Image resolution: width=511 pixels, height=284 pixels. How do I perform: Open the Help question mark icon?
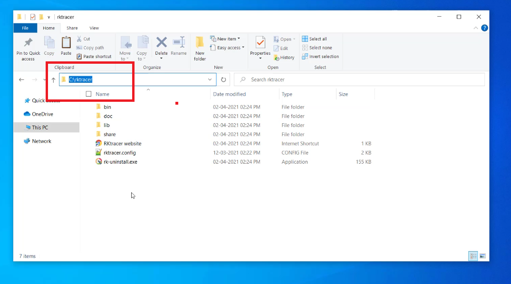point(484,28)
